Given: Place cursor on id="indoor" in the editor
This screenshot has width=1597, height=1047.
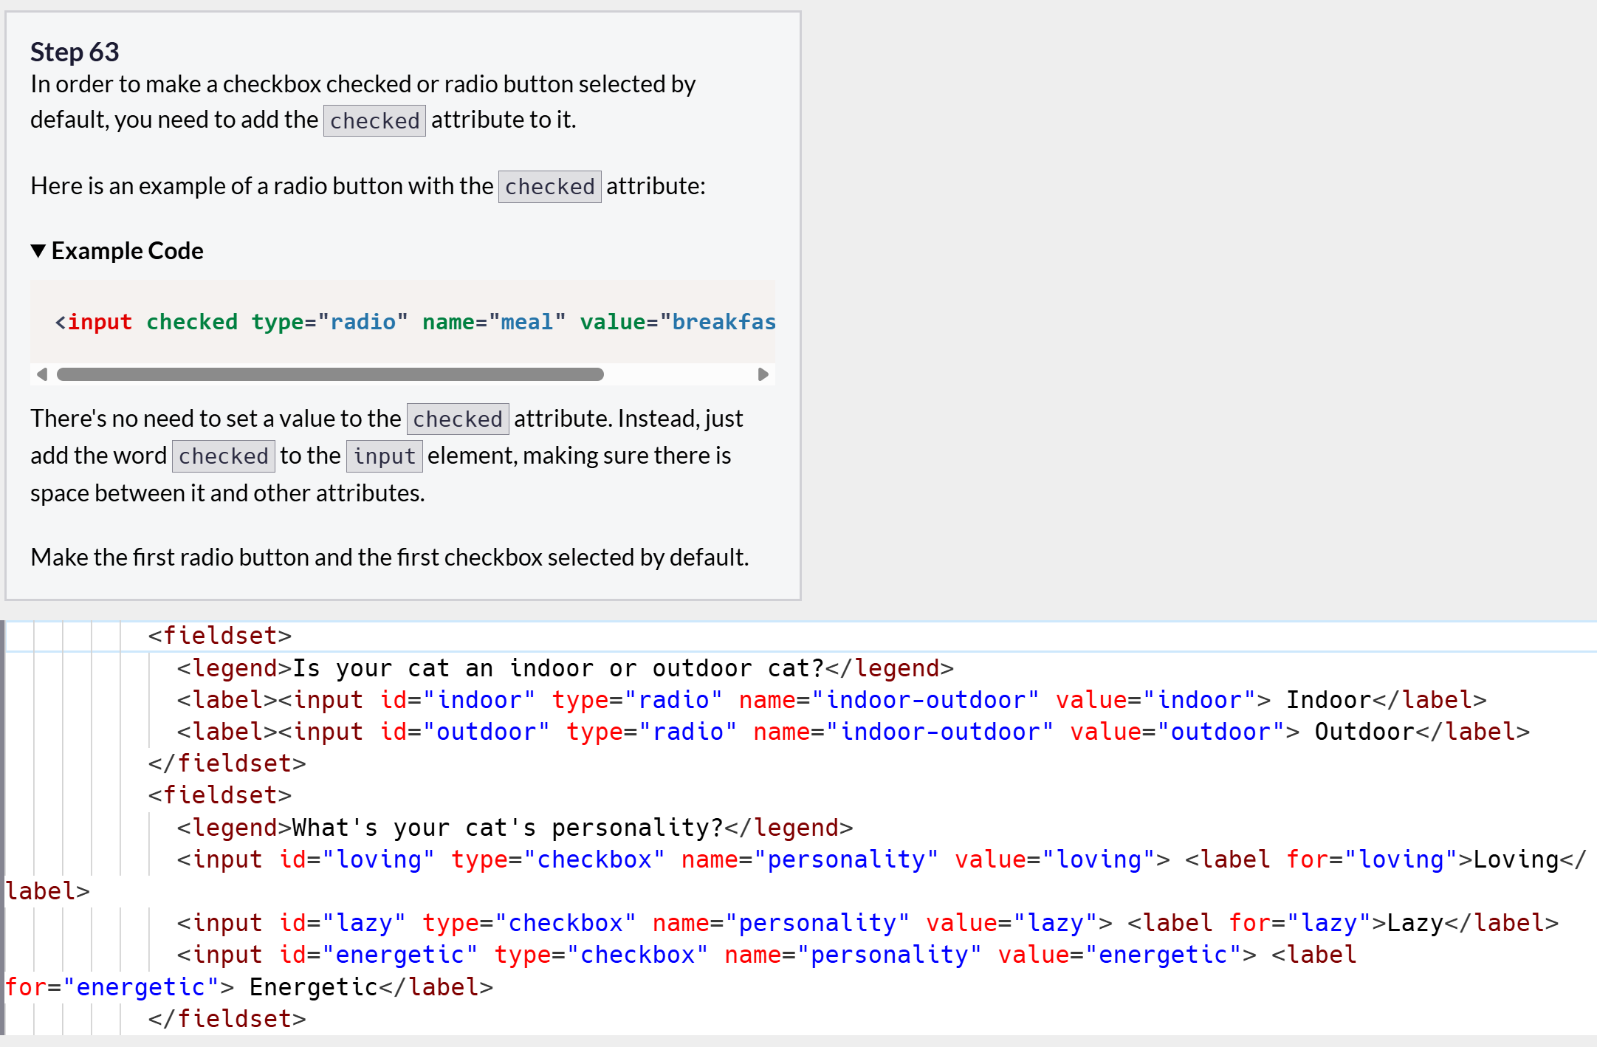Looking at the screenshot, I should pos(457,700).
